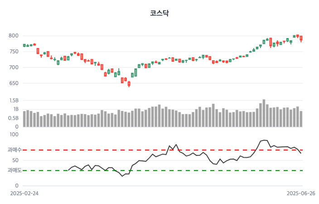
Task: Click the last candlestick on the right
Action: tap(301, 39)
